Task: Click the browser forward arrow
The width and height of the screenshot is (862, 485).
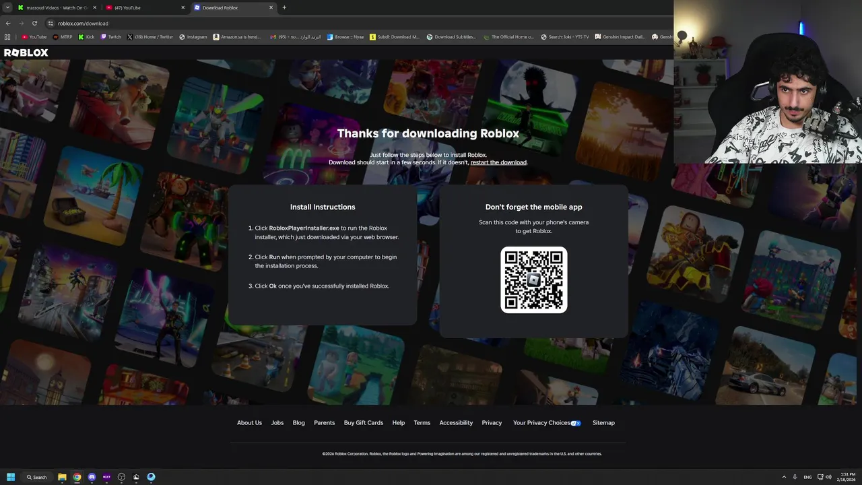Action: coord(21,23)
